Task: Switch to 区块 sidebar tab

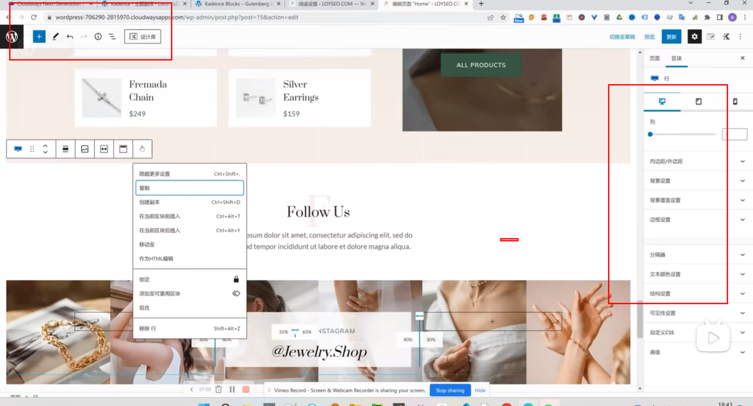Action: [676, 58]
